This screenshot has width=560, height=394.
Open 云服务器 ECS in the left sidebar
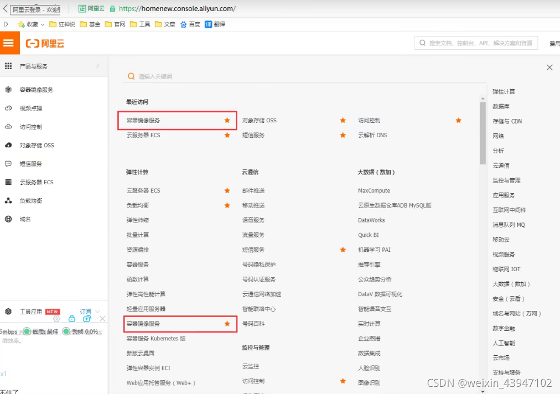click(x=37, y=182)
